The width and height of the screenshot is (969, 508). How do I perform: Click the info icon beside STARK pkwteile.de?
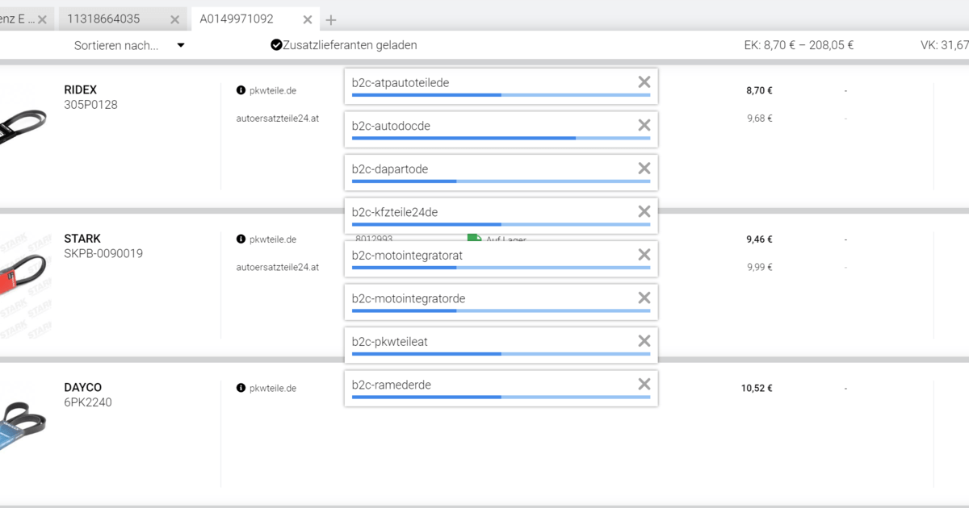click(x=241, y=239)
